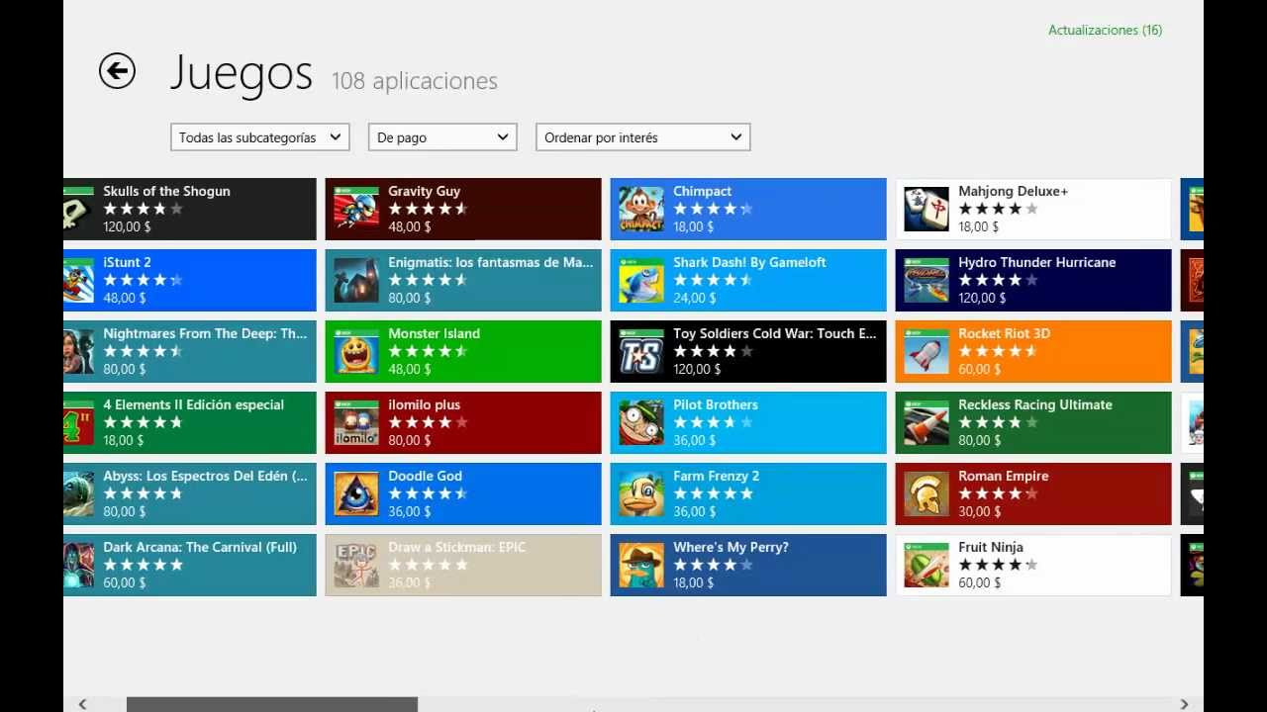
Task: Open the Ordenar por interés sort dropdown
Action: click(643, 137)
